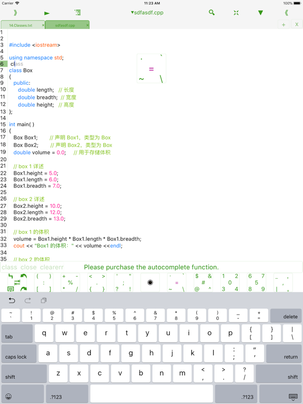Add a new tab with the + button

(x=284, y=25)
